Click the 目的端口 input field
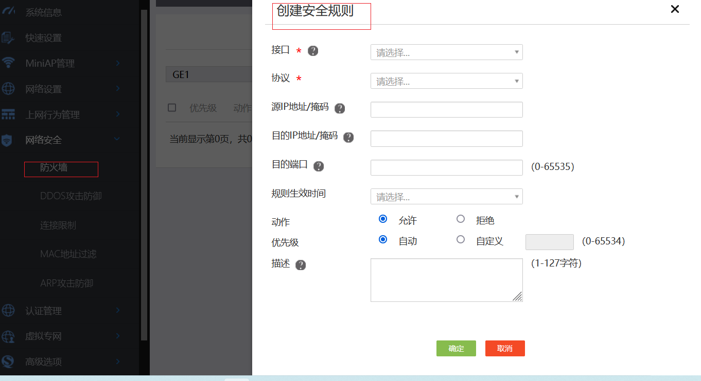The height and width of the screenshot is (381, 701). tap(447, 167)
